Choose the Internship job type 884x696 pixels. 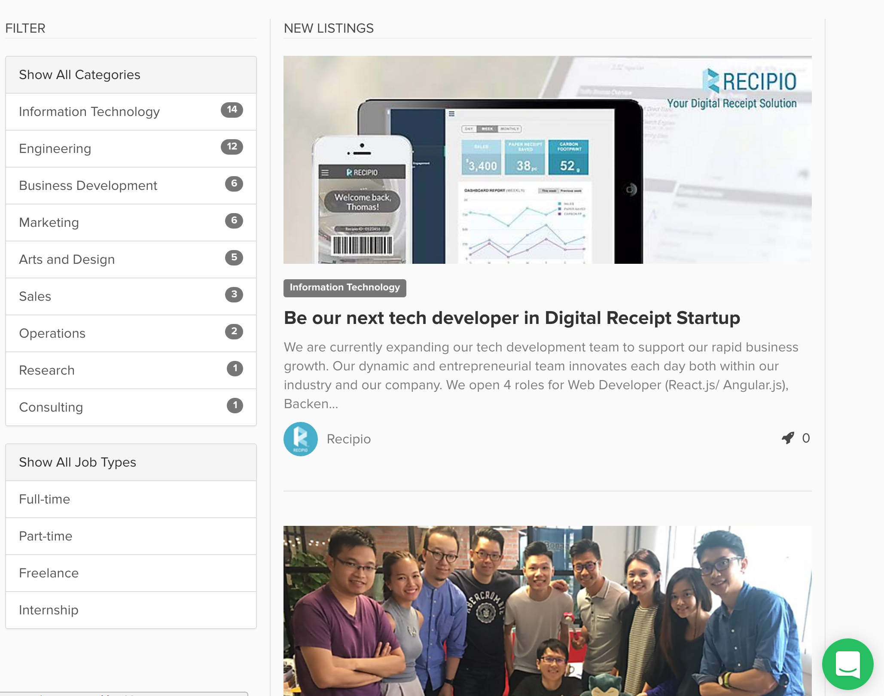click(x=49, y=610)
